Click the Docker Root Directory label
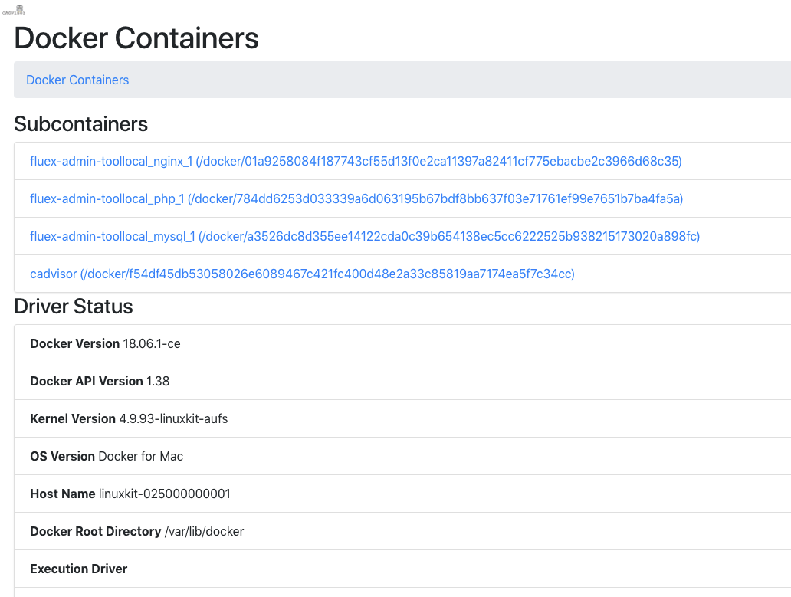 (x=96, y=531)
